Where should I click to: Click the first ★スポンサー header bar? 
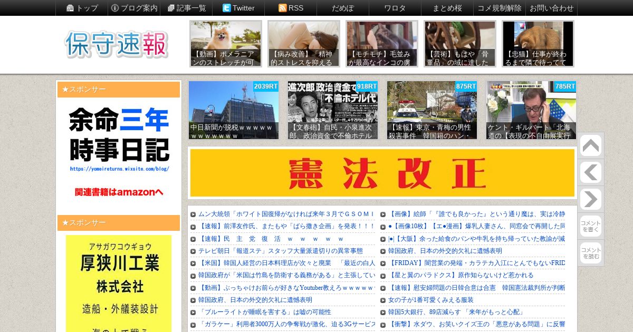(119, 90)
